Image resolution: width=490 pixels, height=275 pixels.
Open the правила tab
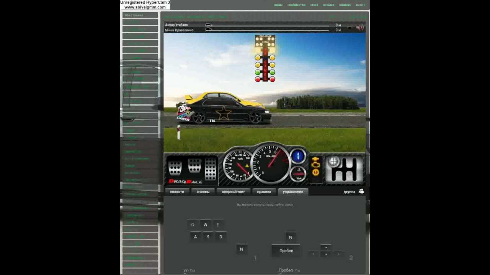click(x=264, y=192)
